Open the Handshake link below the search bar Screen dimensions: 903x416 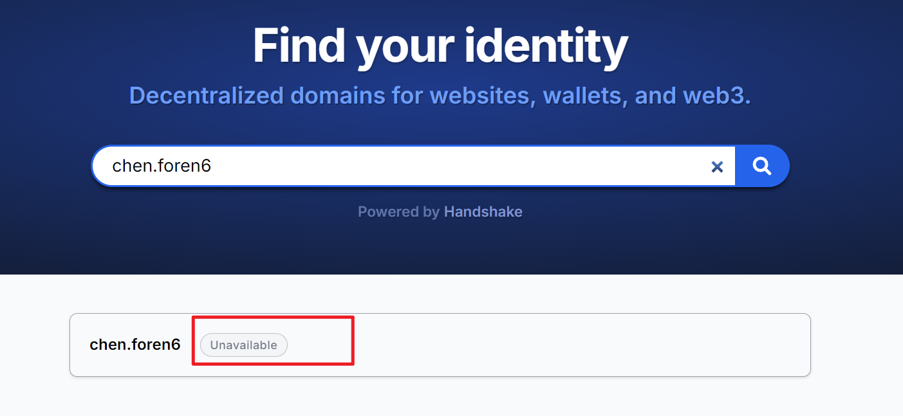click(483, 212)
